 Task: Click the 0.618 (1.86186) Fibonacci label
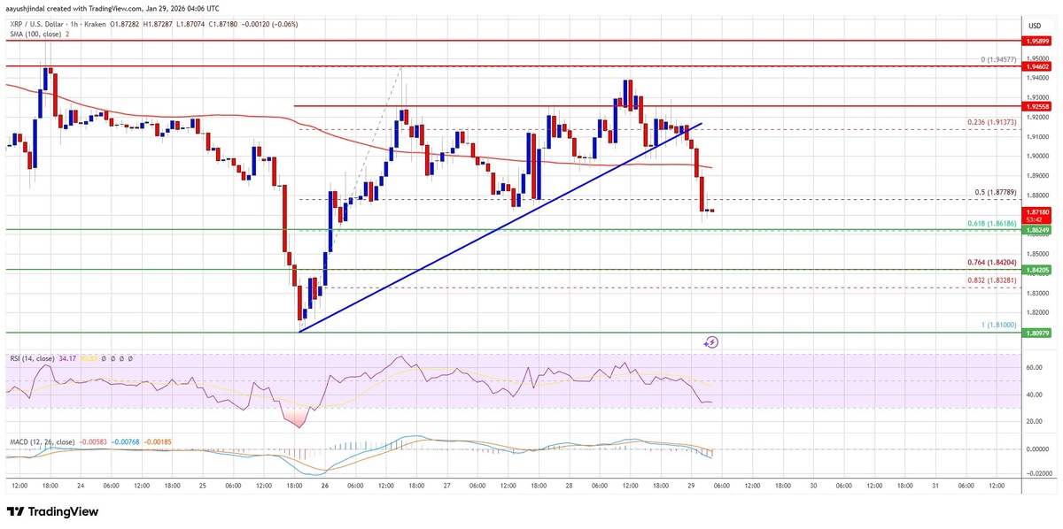point(983,225)
